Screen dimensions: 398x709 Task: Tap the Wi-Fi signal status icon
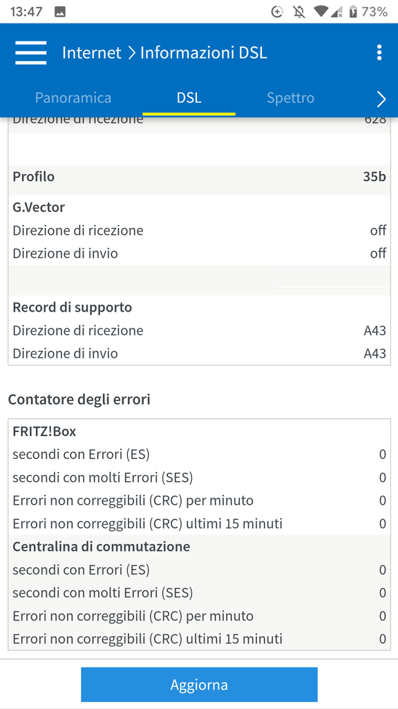[x=321, y=12]
